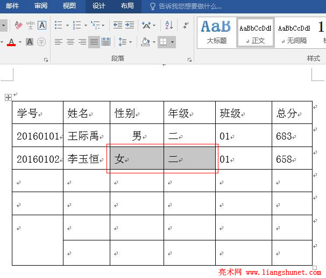326x278 pixels.
Task: Open the font color dropdown arrow
Action: pos(20,42)
